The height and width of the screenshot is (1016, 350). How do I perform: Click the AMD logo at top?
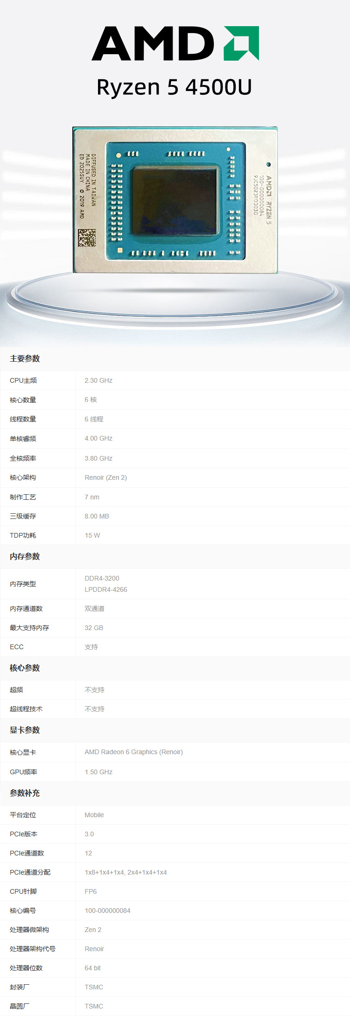[175, 43]
